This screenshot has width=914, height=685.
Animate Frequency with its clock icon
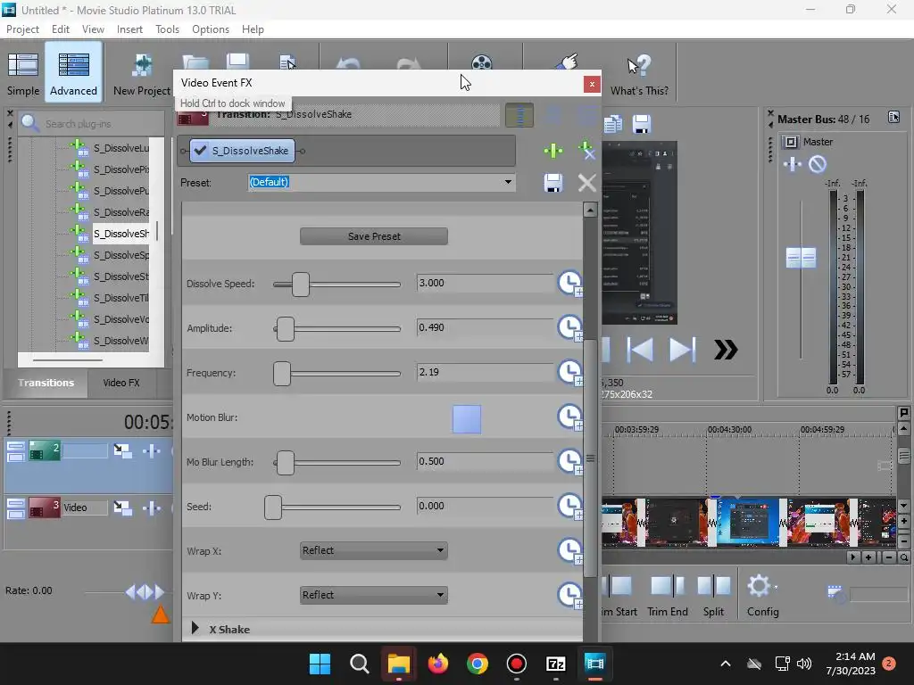(x=570, y=373)
